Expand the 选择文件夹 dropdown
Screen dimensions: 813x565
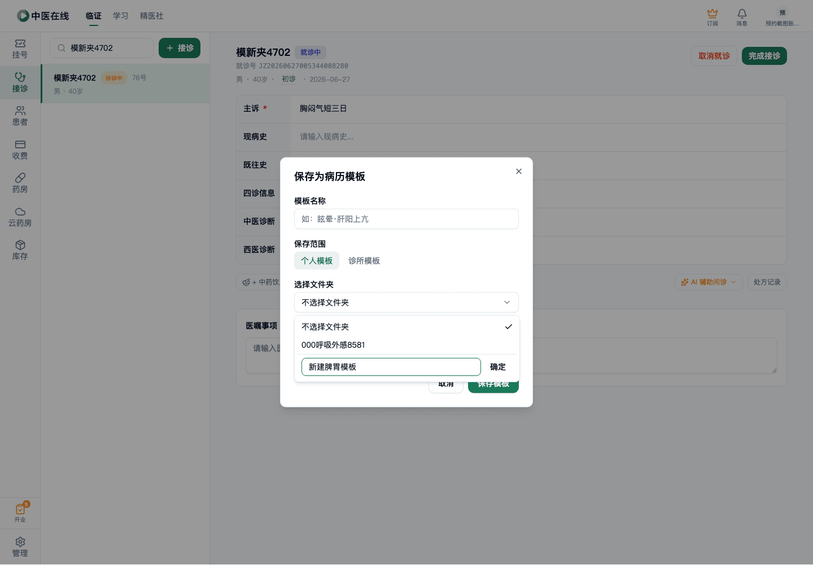[x=406, y=303]
